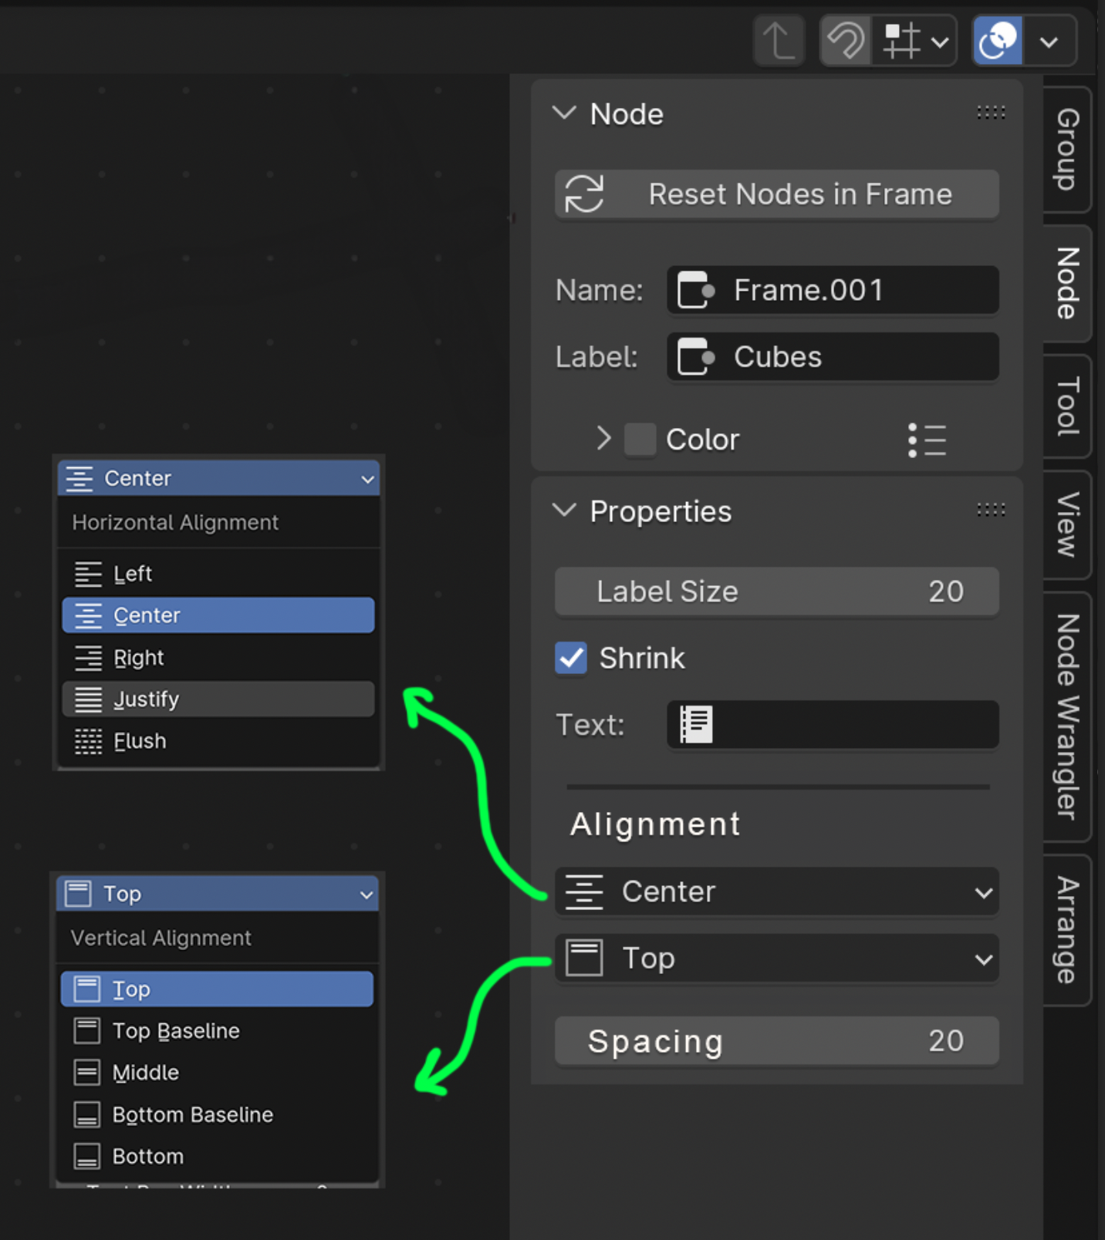Choose Right horizontal alignment option

(218, 658)
